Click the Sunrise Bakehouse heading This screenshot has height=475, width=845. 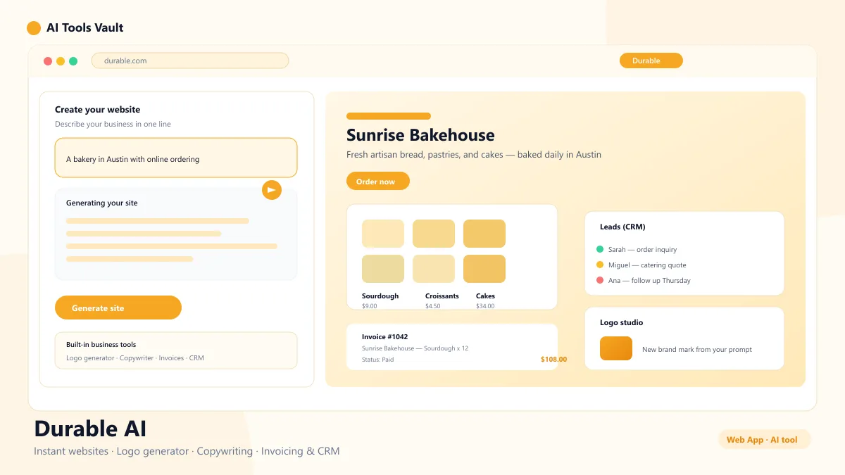pyautogui.click(x=420, y=135)
